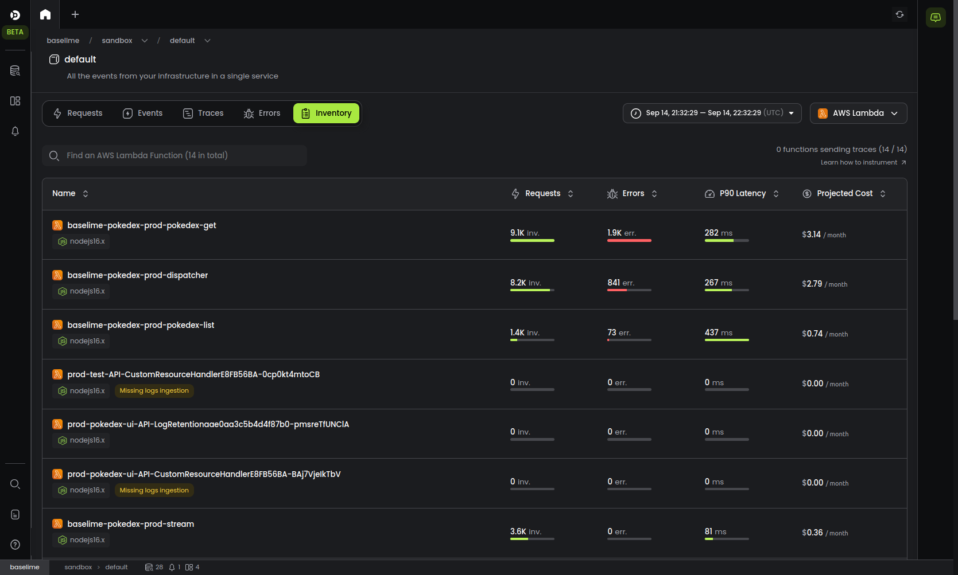Click $3.14 / month projected cost
The width and height of the screenshot is (958, 575).
(824, 234)
